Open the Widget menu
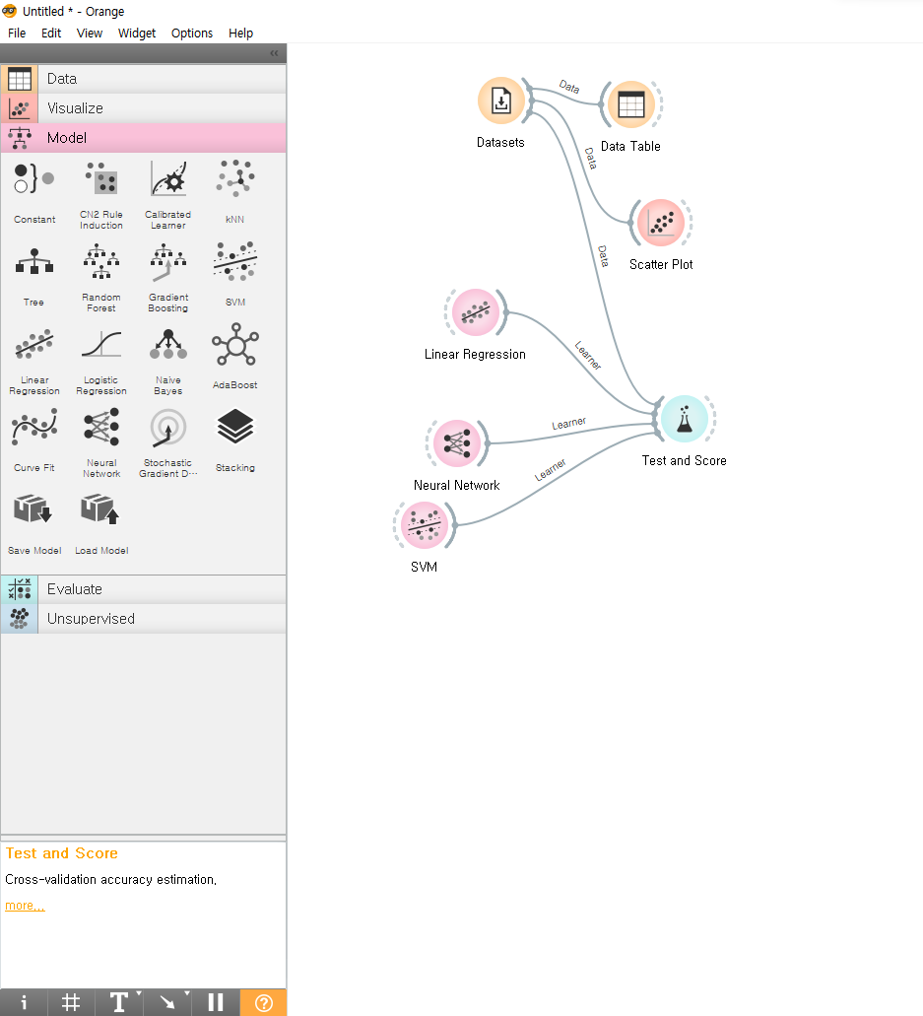This screenshot has height=1016, width=923. (x=137, y=33)
